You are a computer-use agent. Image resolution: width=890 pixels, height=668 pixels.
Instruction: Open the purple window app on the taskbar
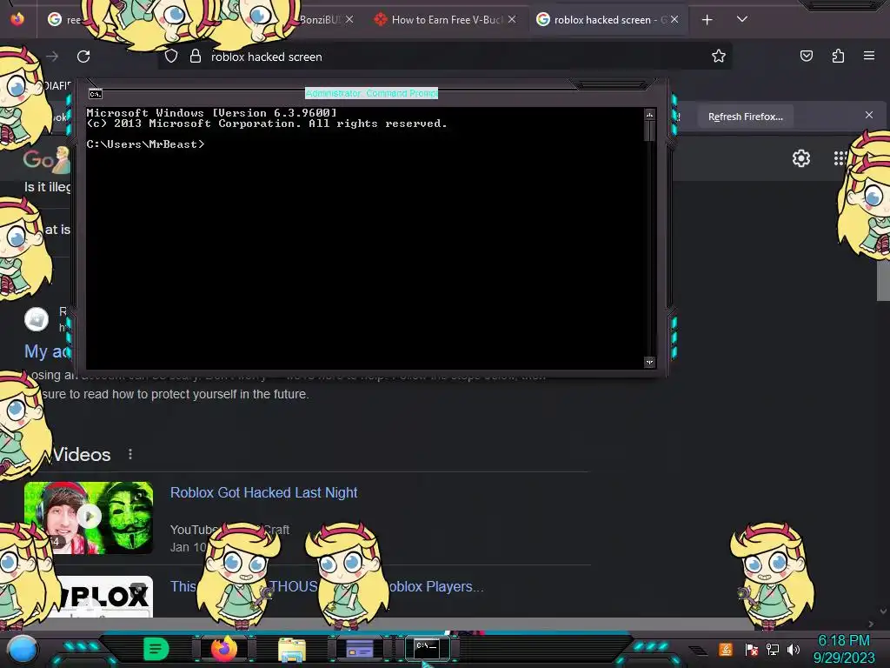pos(359,649)
